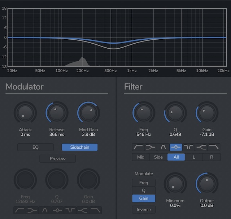Click the filter Gain value -7.1 dB
The width and height of the screenshot is (231, 219).
point(207,135)
